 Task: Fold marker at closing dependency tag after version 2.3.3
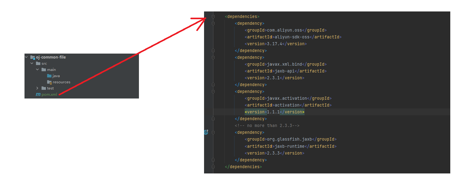coord(213,160)
